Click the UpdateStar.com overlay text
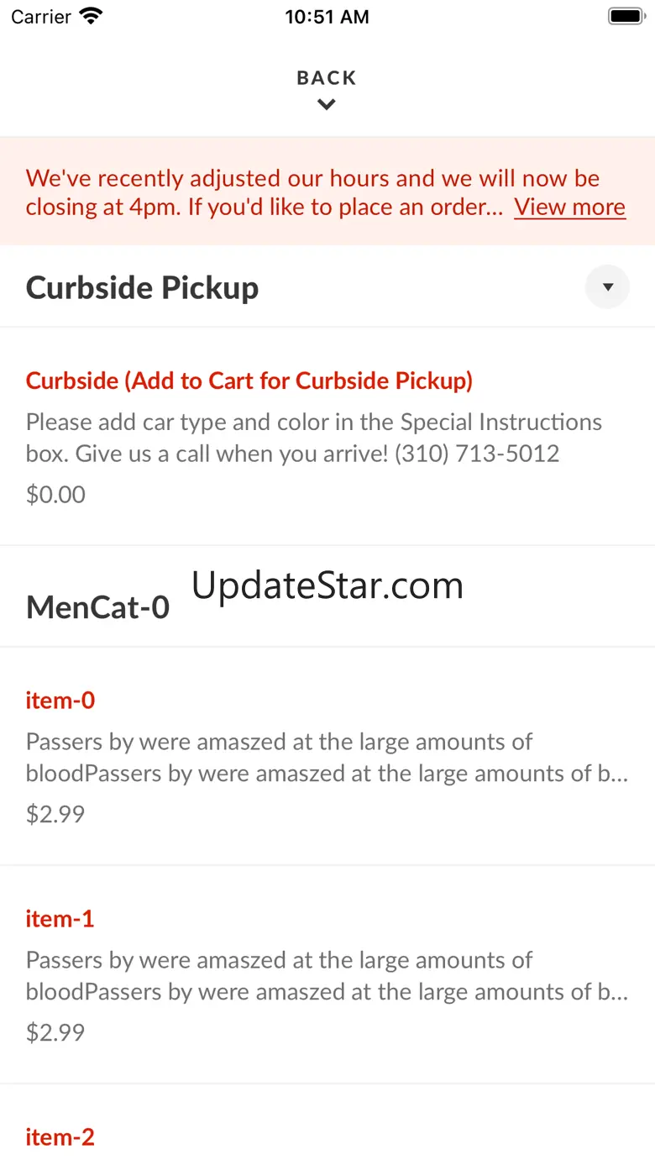This screenshot has width=655, height=1165. (327, 585)
